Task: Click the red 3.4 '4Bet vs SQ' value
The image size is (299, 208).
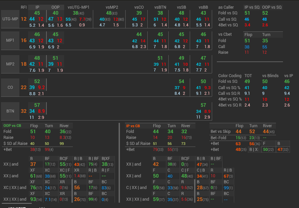Action: click(x=247, y=25)
